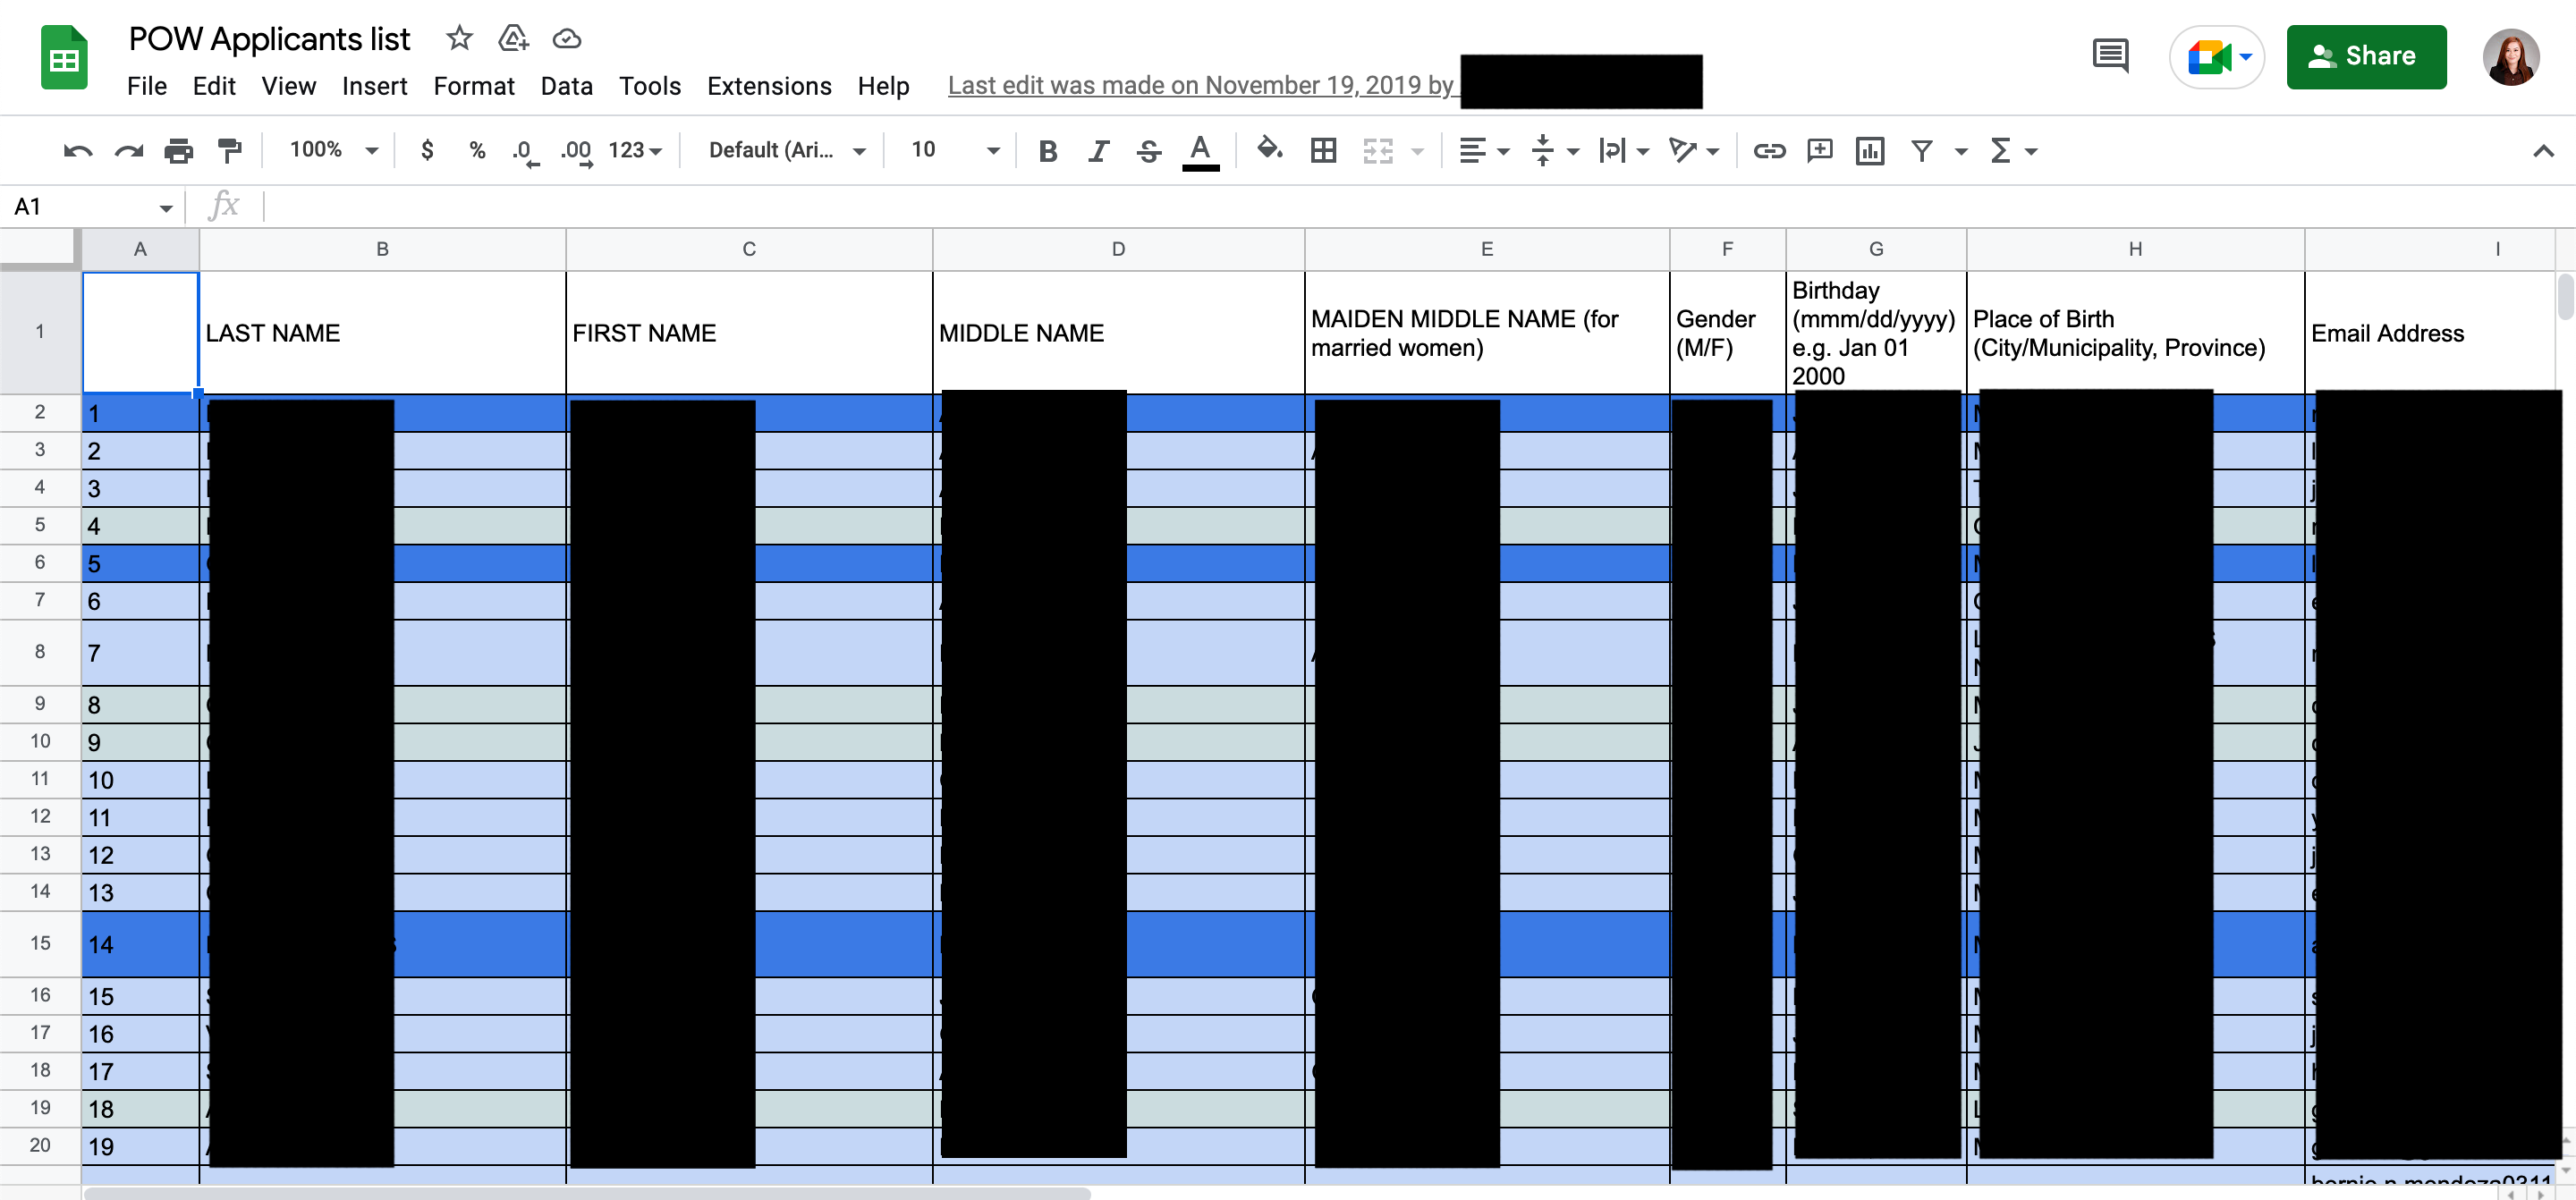Click the paint format roller icon

[x=229, y=151]
